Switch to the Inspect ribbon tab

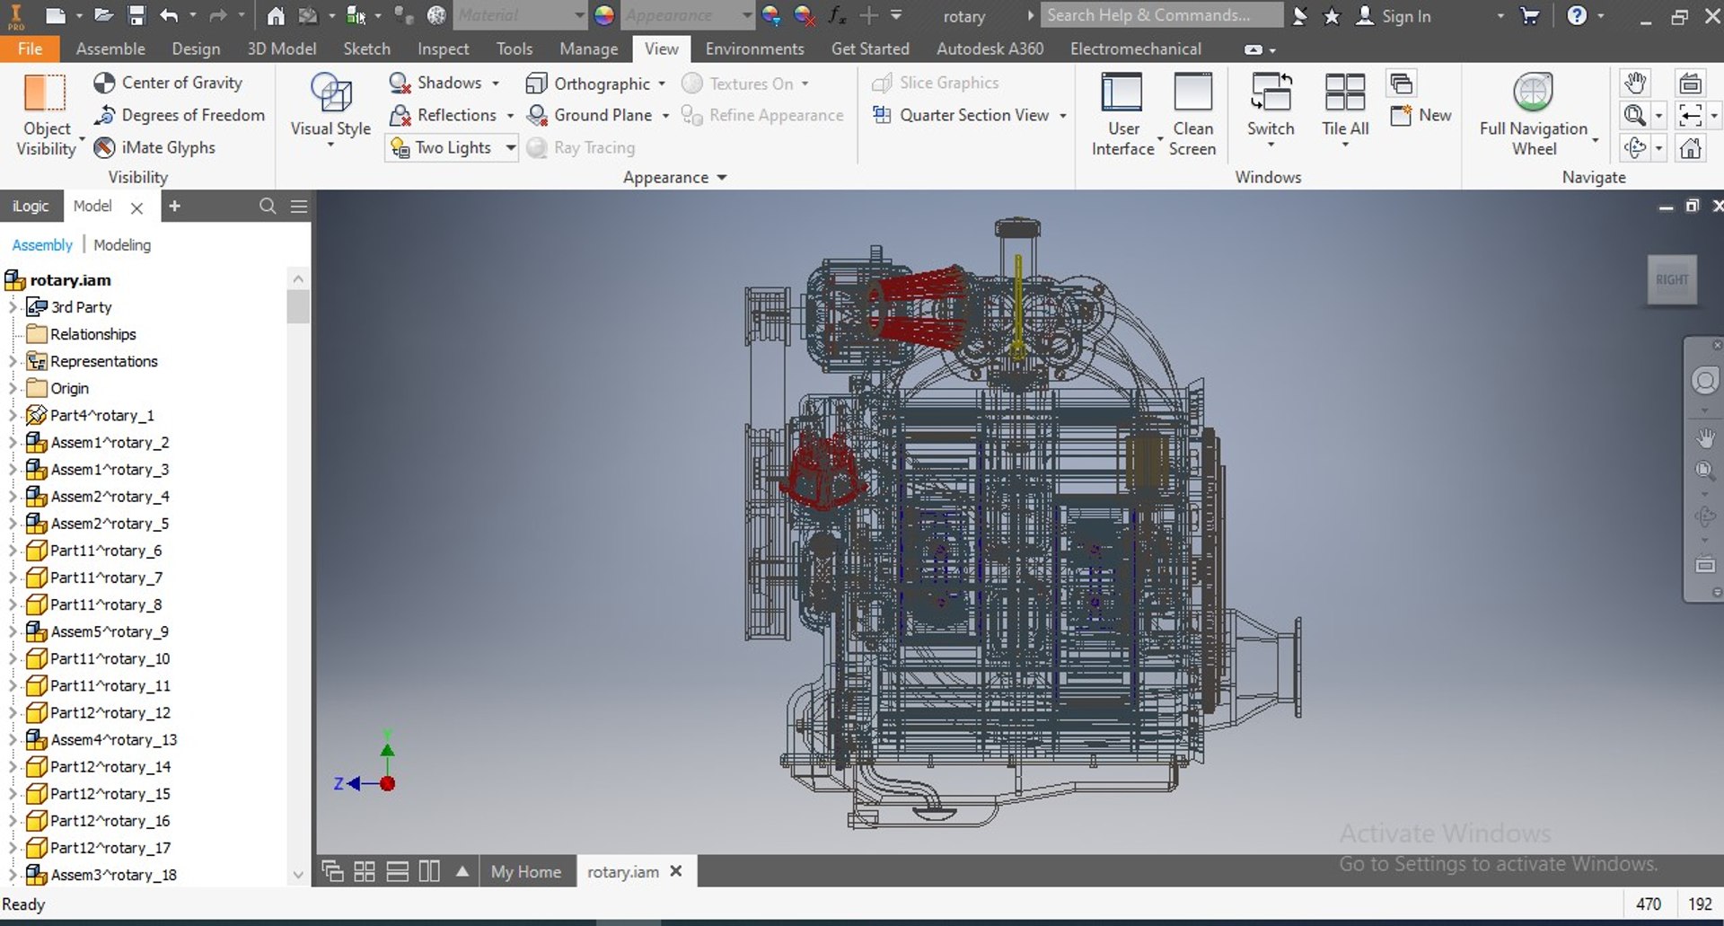click(443, 49)
